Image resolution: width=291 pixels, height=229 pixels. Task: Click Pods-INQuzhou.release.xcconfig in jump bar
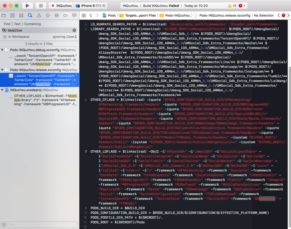click(x=222, y=15)
